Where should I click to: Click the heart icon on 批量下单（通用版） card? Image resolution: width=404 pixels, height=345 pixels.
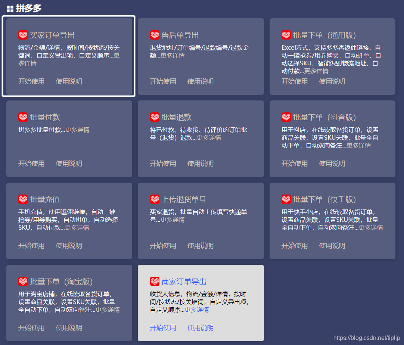click(x=286, y=35)
